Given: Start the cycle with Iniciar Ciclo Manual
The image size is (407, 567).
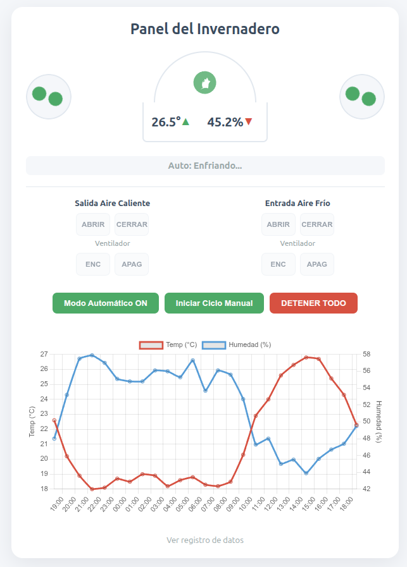Looking at the screenshot, I should pyautogui.click(x=215, y=303).
